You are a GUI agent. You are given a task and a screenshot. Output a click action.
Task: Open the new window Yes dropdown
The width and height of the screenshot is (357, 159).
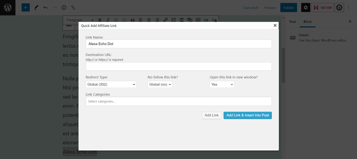[222, 84]
